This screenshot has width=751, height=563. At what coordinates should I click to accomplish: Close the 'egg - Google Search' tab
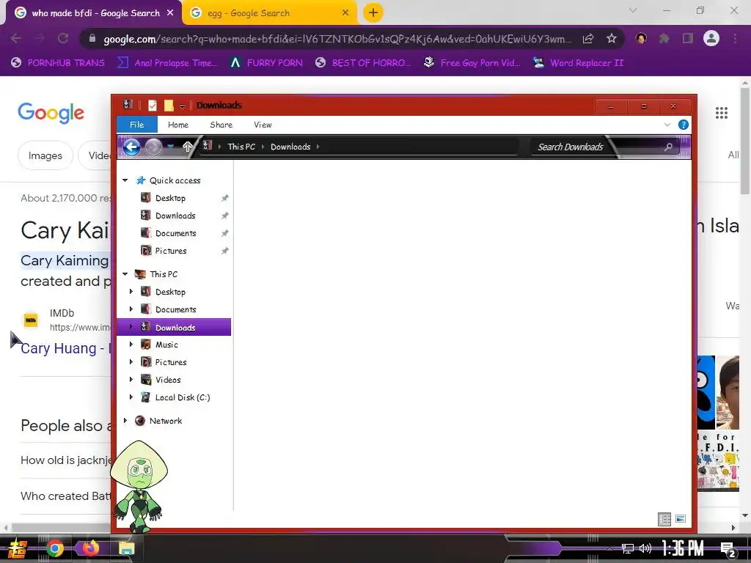(345, 13)
